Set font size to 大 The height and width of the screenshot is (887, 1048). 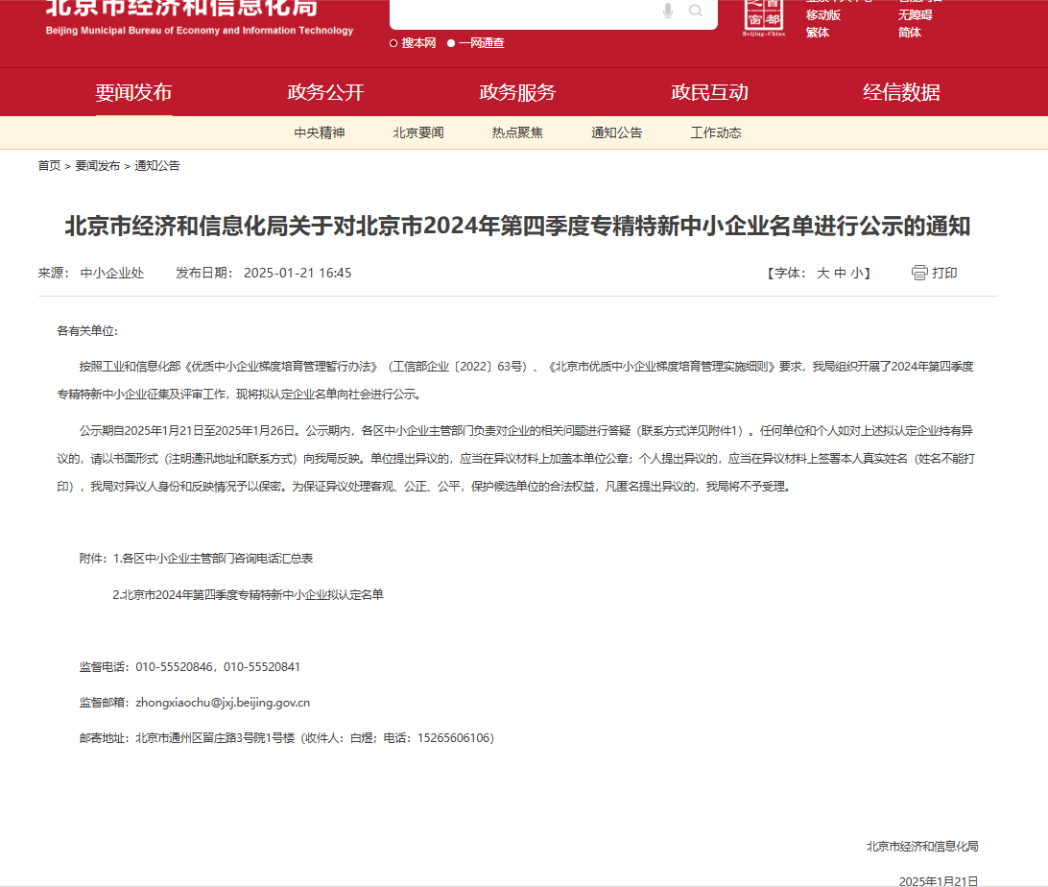(x=822, y=273)
